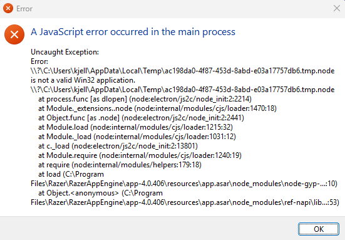Click the 'Uncaught Exception:' line
Viewport: 345px width, 240px height.
[64, 52]
